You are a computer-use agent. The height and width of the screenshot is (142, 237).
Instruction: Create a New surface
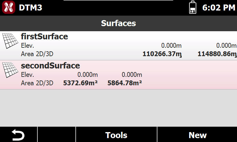[x=197, y=135]
